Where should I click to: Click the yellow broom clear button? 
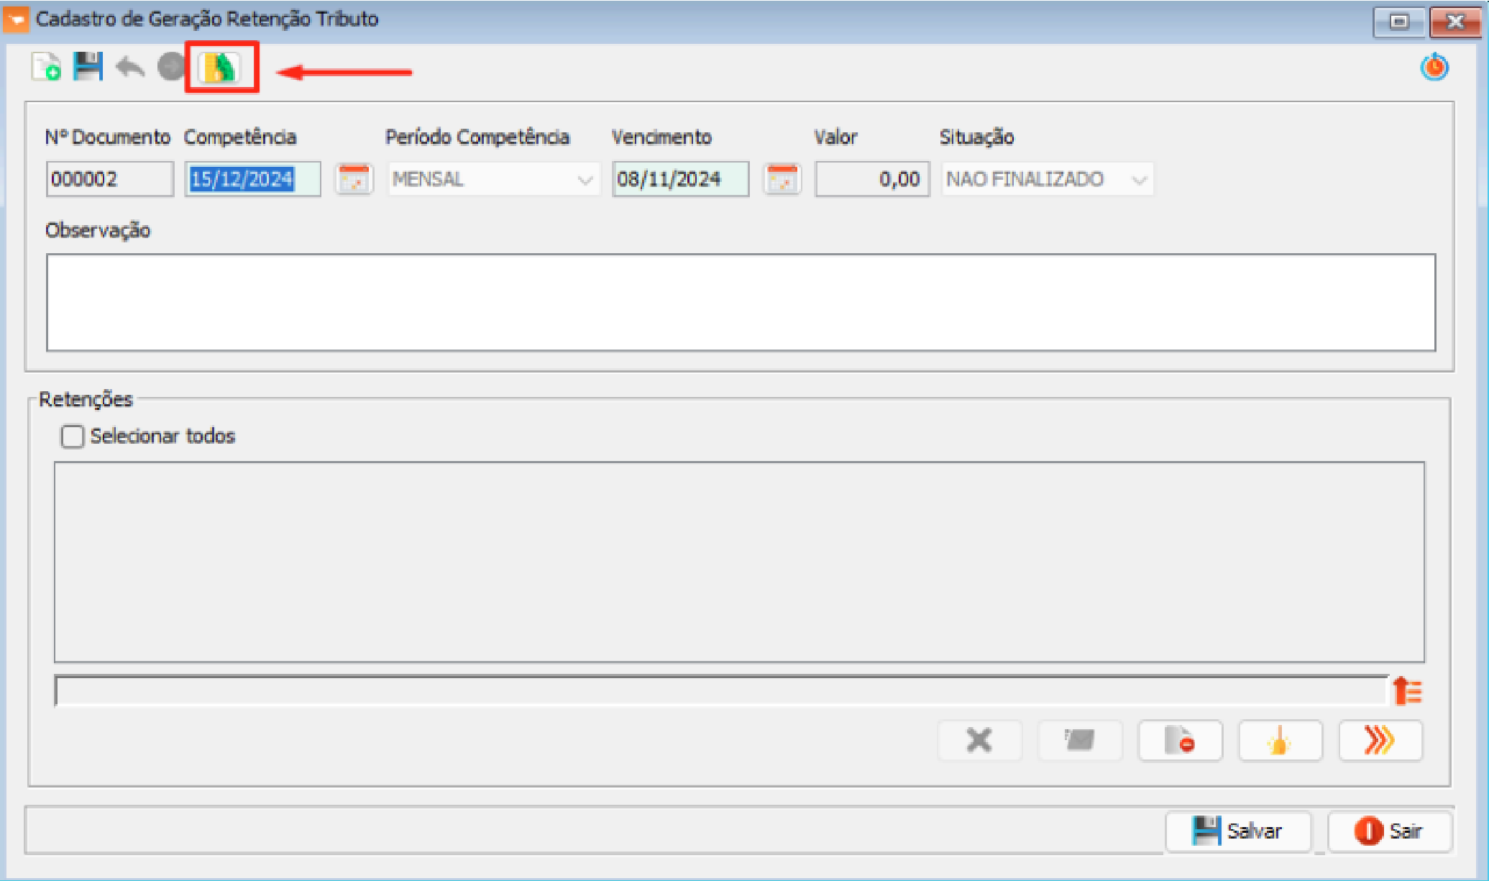pyautogui.click(x=1280, y=740)
